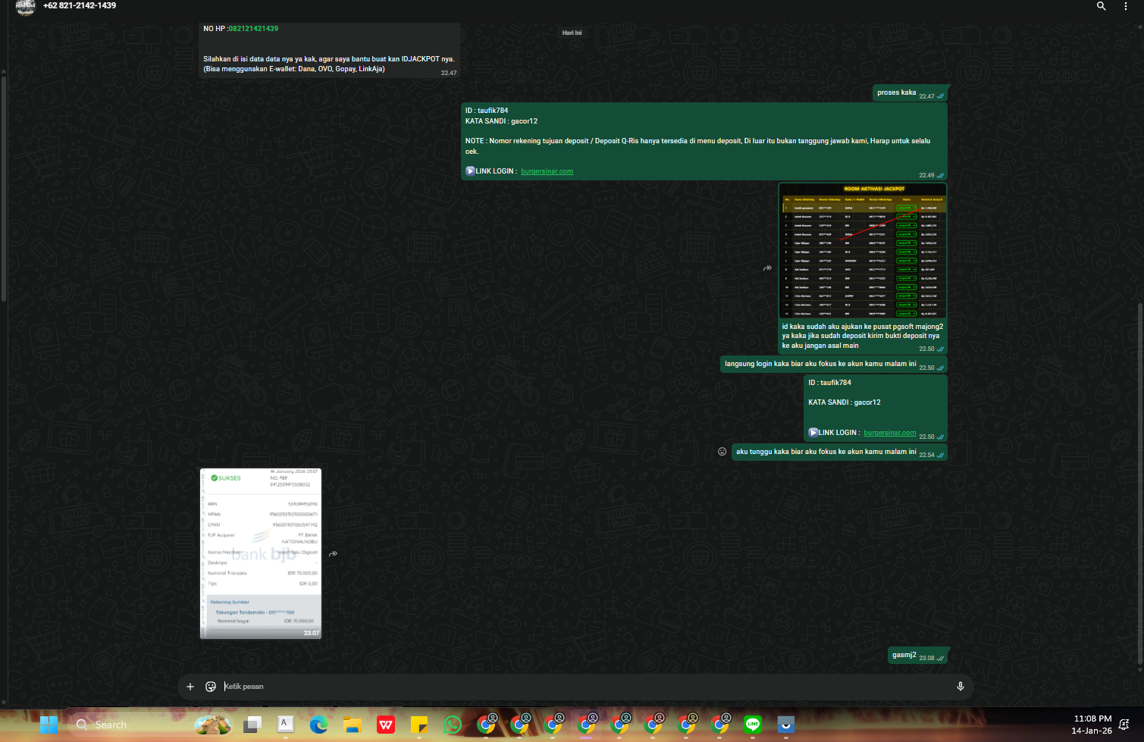Open burgersinar.com link in the 22.50 message
This screenshot has width=1144, height=742.
point(889,433)
